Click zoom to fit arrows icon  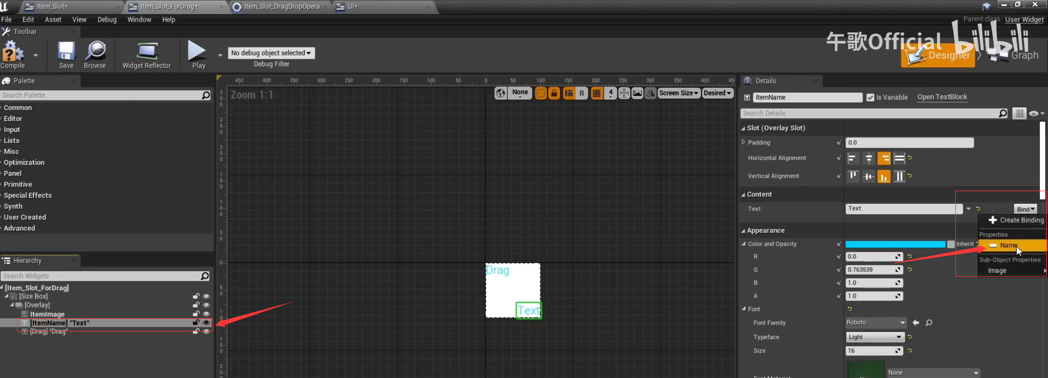[624, 93]
